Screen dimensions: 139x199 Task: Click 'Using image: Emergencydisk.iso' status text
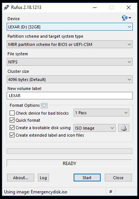36,192
